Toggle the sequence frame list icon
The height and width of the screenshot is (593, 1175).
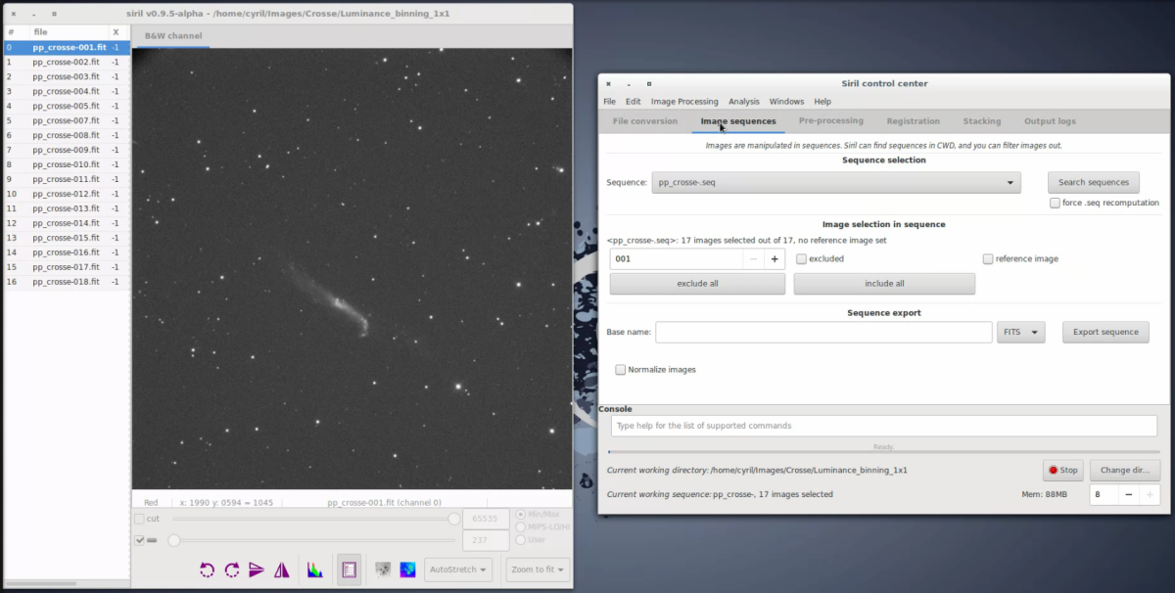pyautogui.click(x=349, y=570)
